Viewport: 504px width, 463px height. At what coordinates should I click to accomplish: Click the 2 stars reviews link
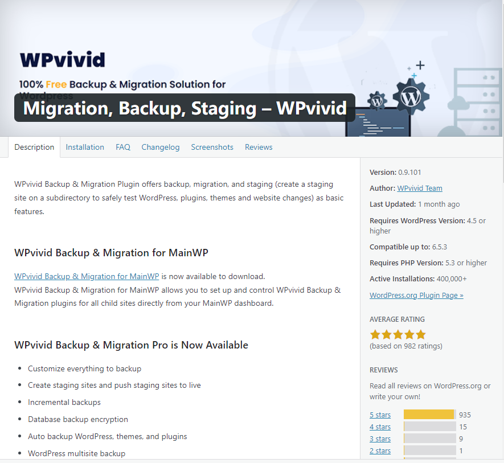coord(380,450)
